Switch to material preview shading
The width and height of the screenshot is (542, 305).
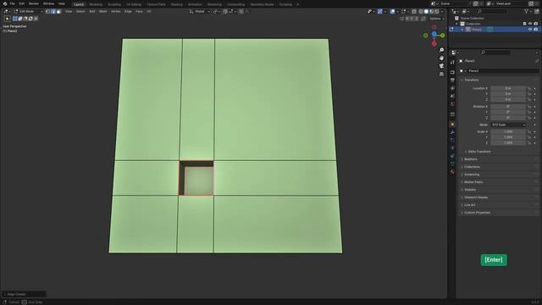[x=431, y=11]
